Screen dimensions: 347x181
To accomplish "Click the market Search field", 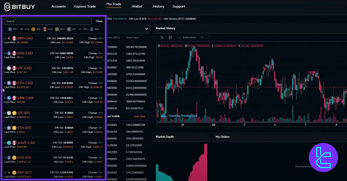I will click(48, 21).
